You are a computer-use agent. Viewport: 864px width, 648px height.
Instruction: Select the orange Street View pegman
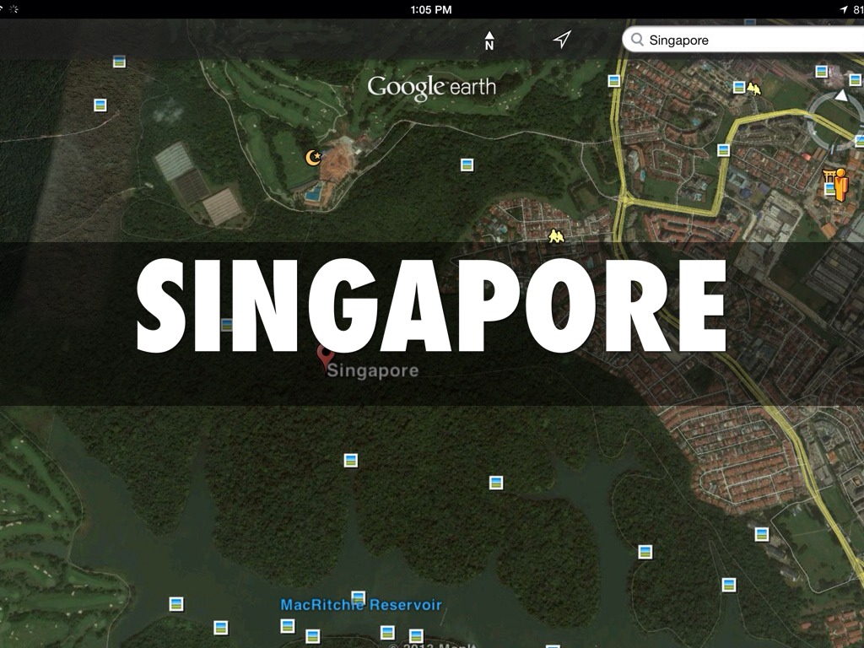pos(840,185)
